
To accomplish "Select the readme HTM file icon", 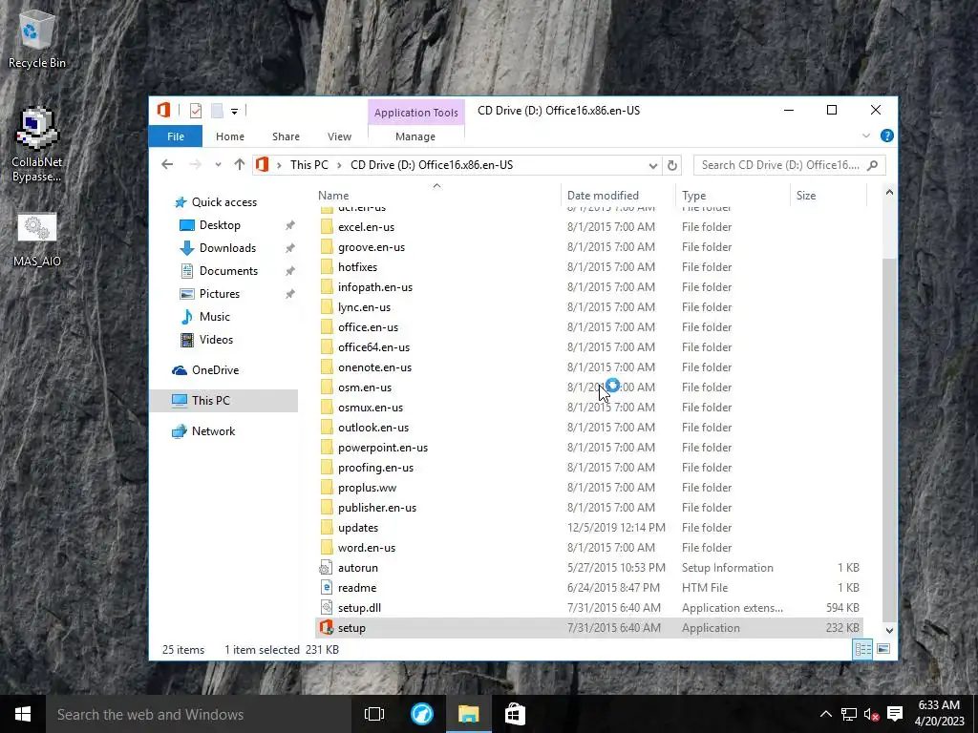I will (x=326, y=588).
